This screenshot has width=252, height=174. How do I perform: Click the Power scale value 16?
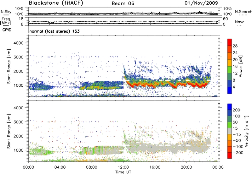[235, 67]
